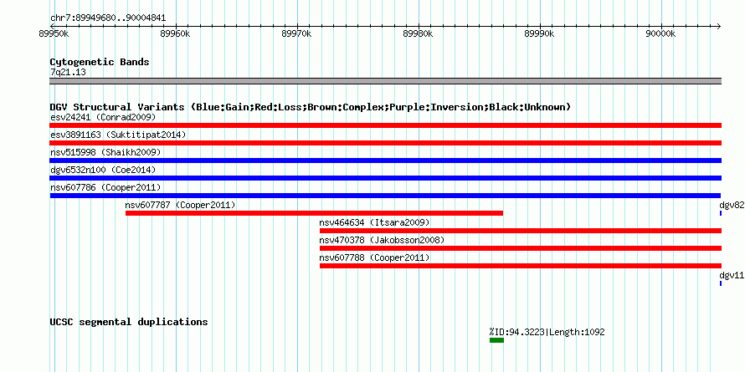Click the %ID:94.3223|Length:1092 label
The width and height of the screenshot is (745, 372).
point(547,332)
